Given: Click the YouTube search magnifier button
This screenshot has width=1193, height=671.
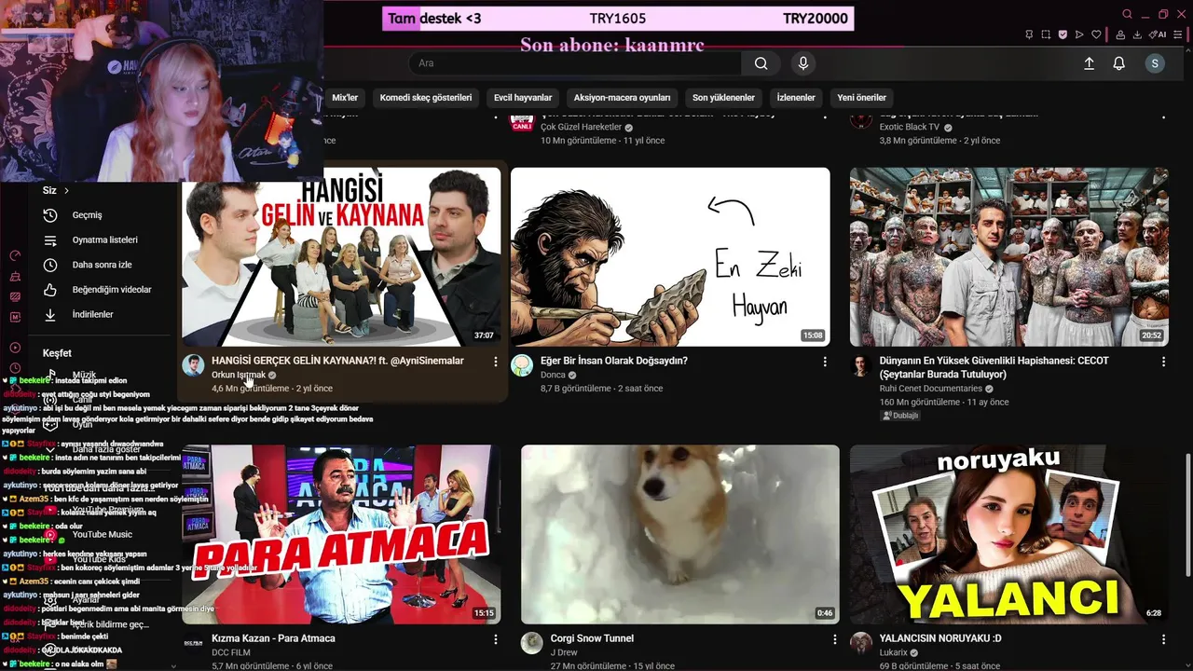Looking at the screenshot, I should point(761,63).
